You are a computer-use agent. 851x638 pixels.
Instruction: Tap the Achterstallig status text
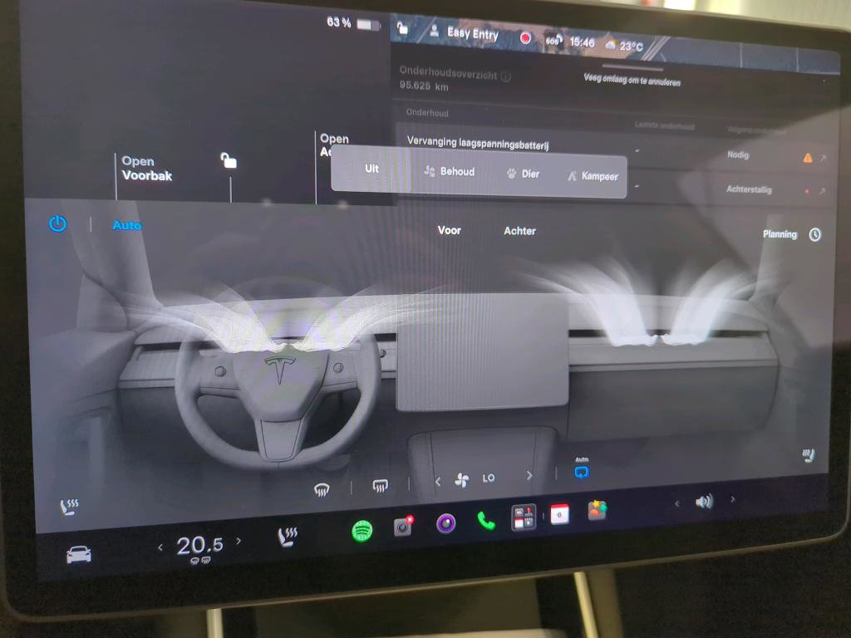tap(749, 189)
